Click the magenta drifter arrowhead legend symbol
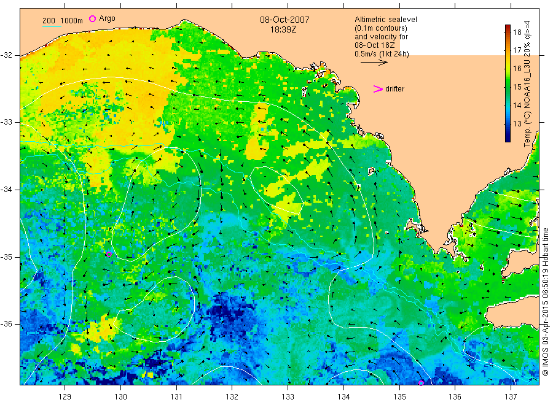 click(378, 89)
